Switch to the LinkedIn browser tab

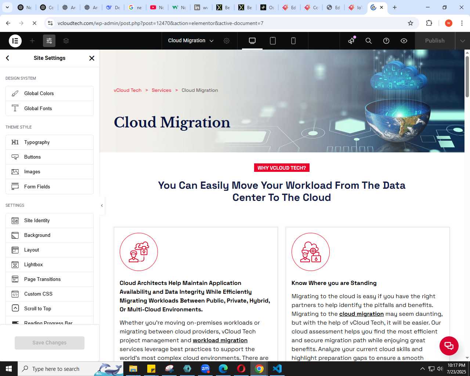[x=201, y=7]
